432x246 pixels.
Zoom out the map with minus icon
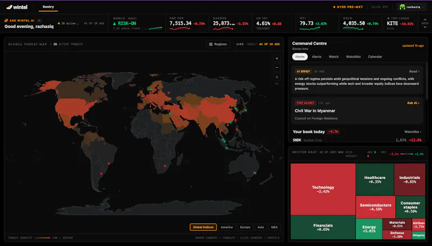(277, 67)
